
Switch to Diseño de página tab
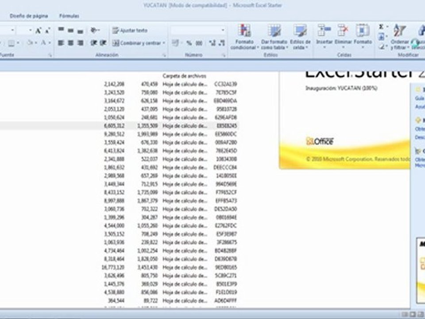click(29, 16)
